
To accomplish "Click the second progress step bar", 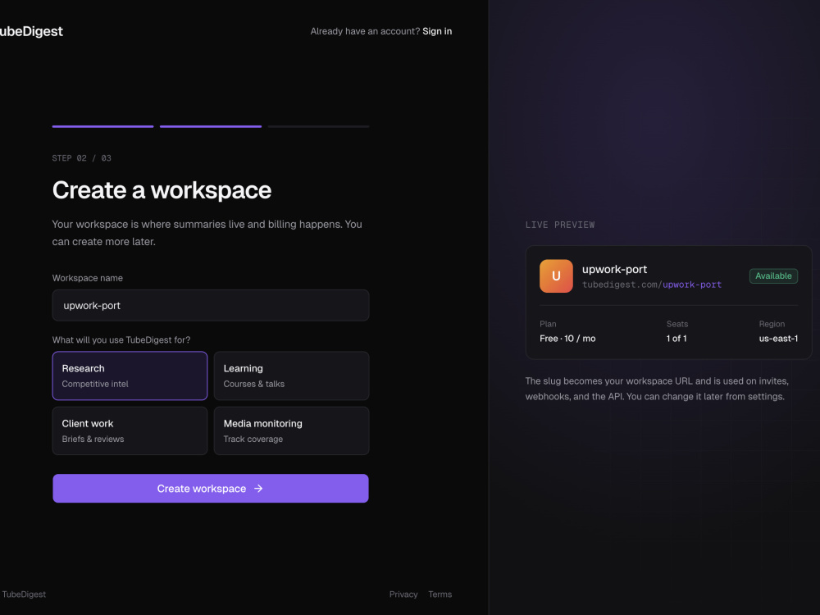I will pos(211,126).
